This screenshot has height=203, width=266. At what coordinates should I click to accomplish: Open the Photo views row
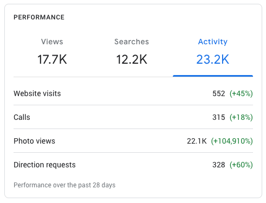(x=133, y=141)
